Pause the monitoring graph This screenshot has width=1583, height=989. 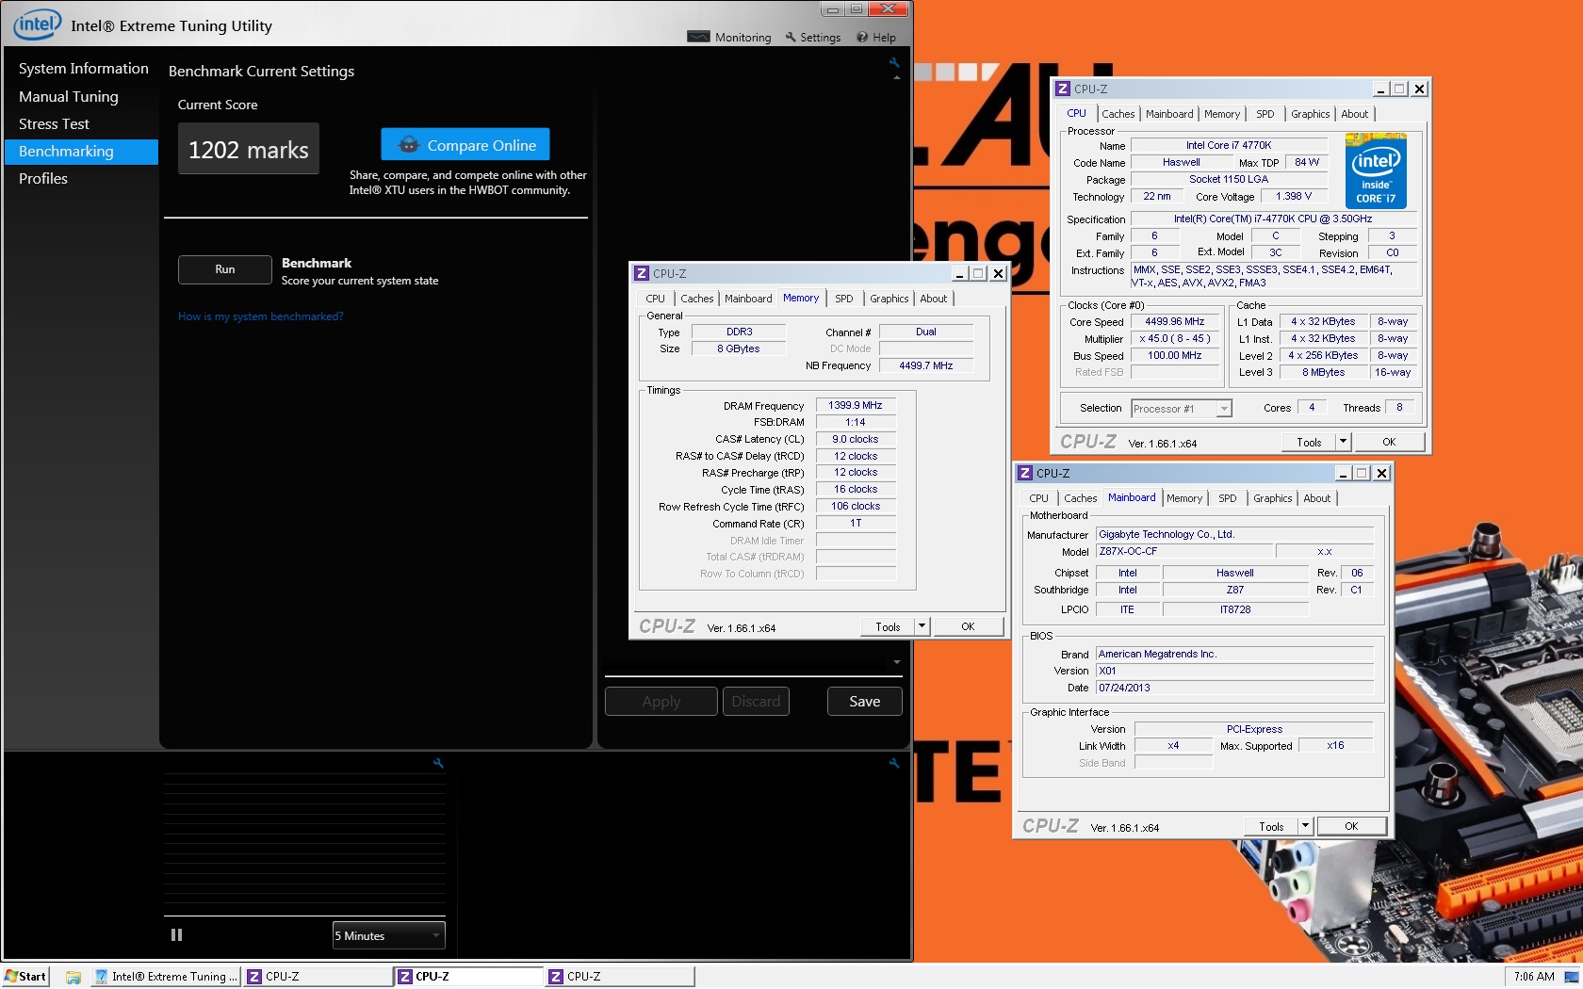click(x=176, y=935)
